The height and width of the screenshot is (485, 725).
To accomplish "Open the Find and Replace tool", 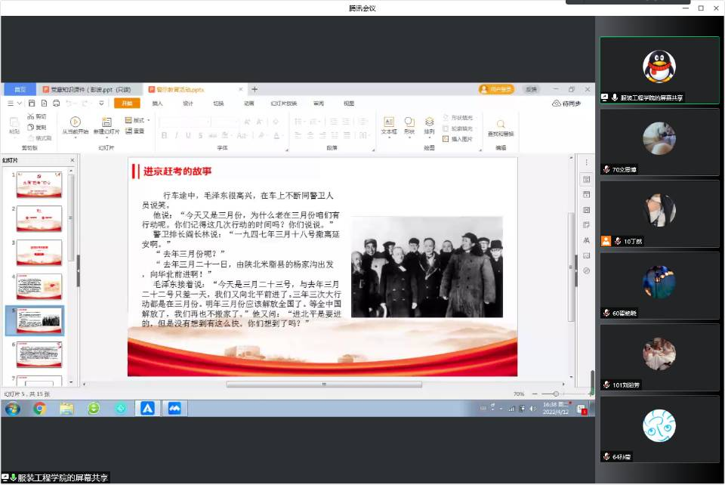I will [x=500, y=123].
